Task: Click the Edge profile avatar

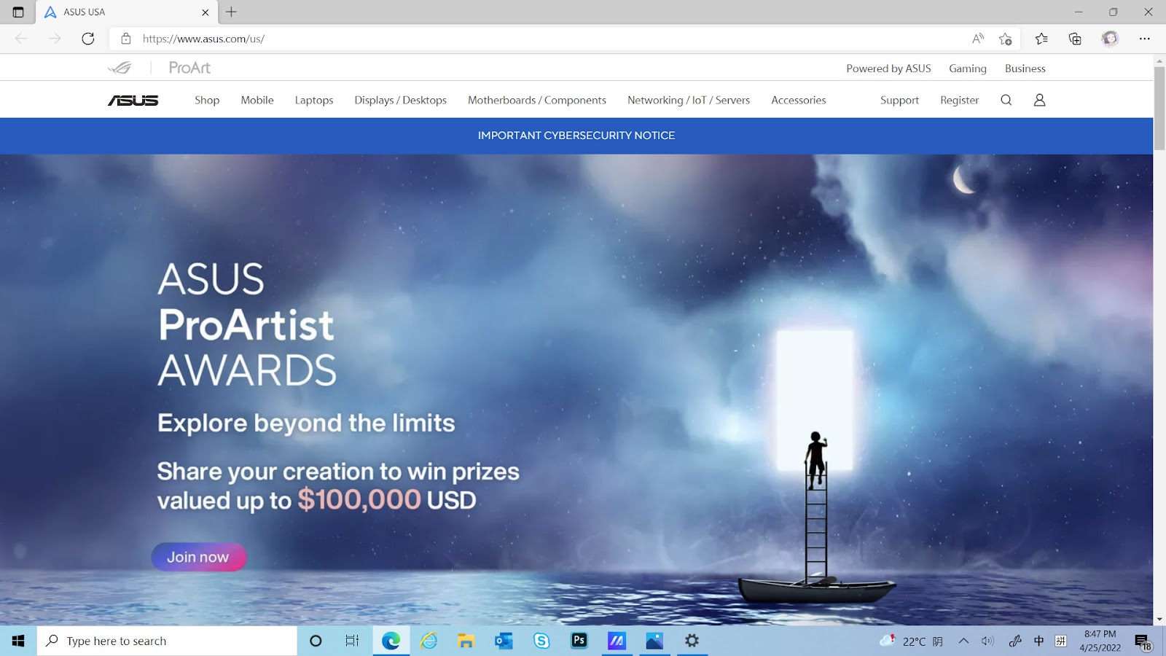Action: coord(1110,39)
